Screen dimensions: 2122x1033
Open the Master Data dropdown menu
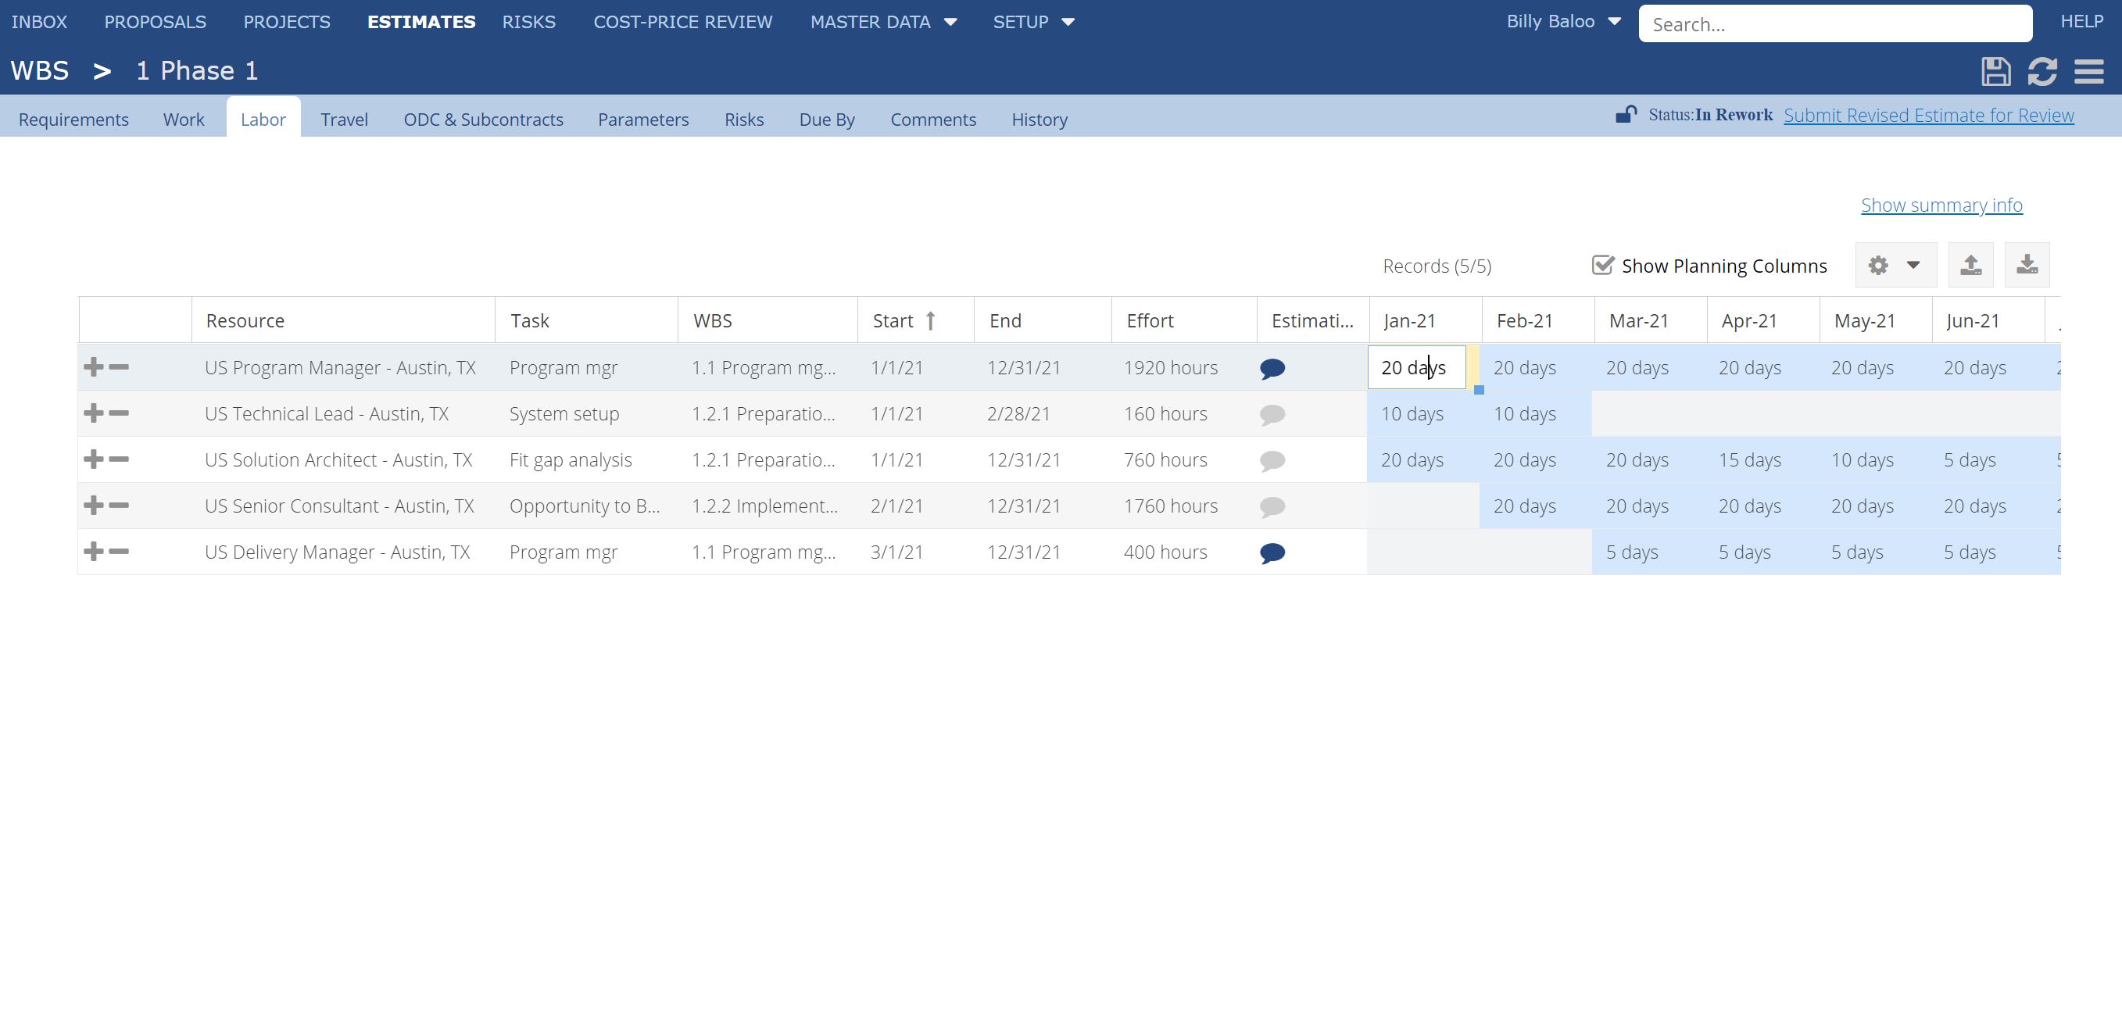click(882, 22)
